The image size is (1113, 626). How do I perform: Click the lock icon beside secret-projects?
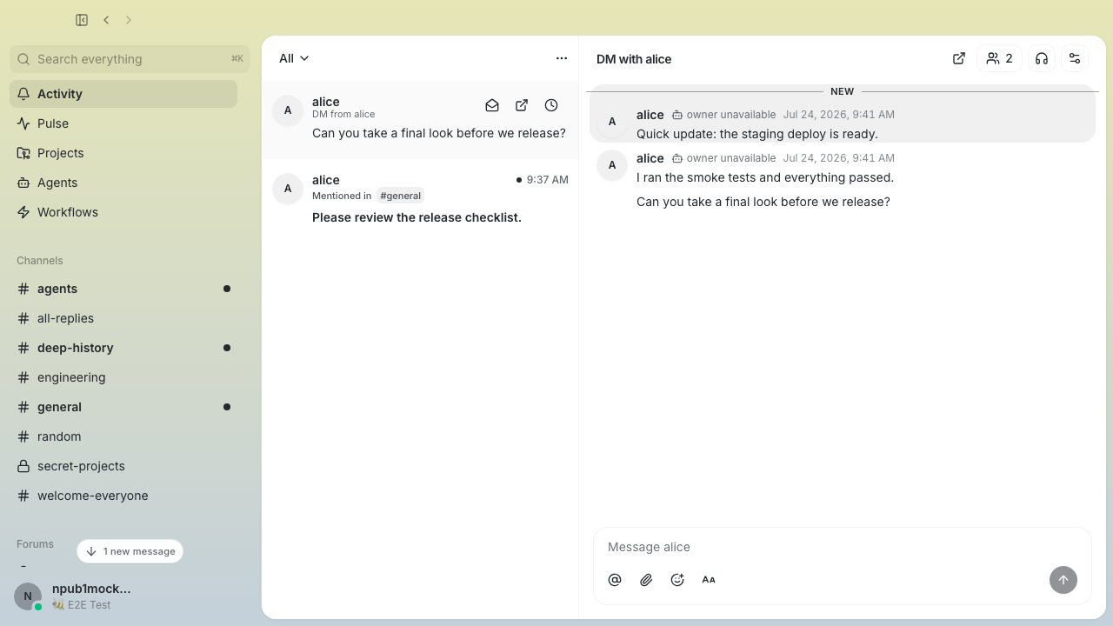click(x=23, y=466)
